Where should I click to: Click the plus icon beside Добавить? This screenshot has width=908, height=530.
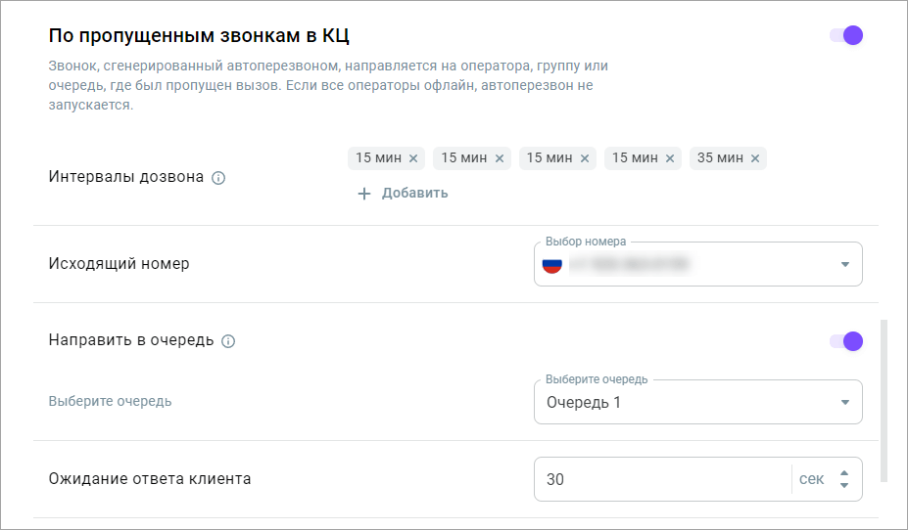[x=363, y=194]
